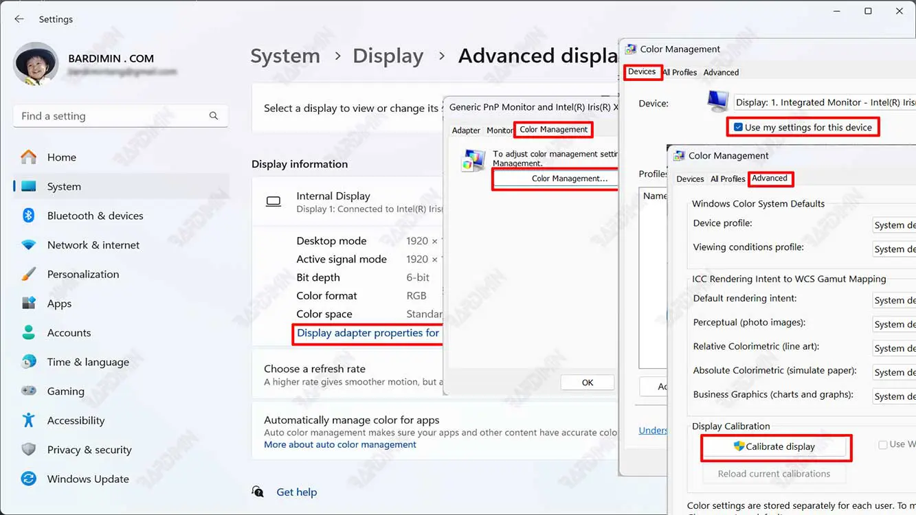Screen dimensions: 916x515
Task: Minimize the Settings window
Action: pos(837,11)
